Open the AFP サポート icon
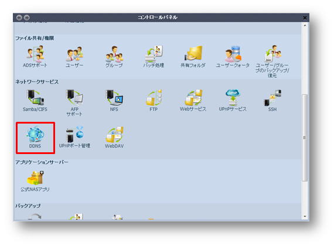334x246 pixels. tap(74, 103)
